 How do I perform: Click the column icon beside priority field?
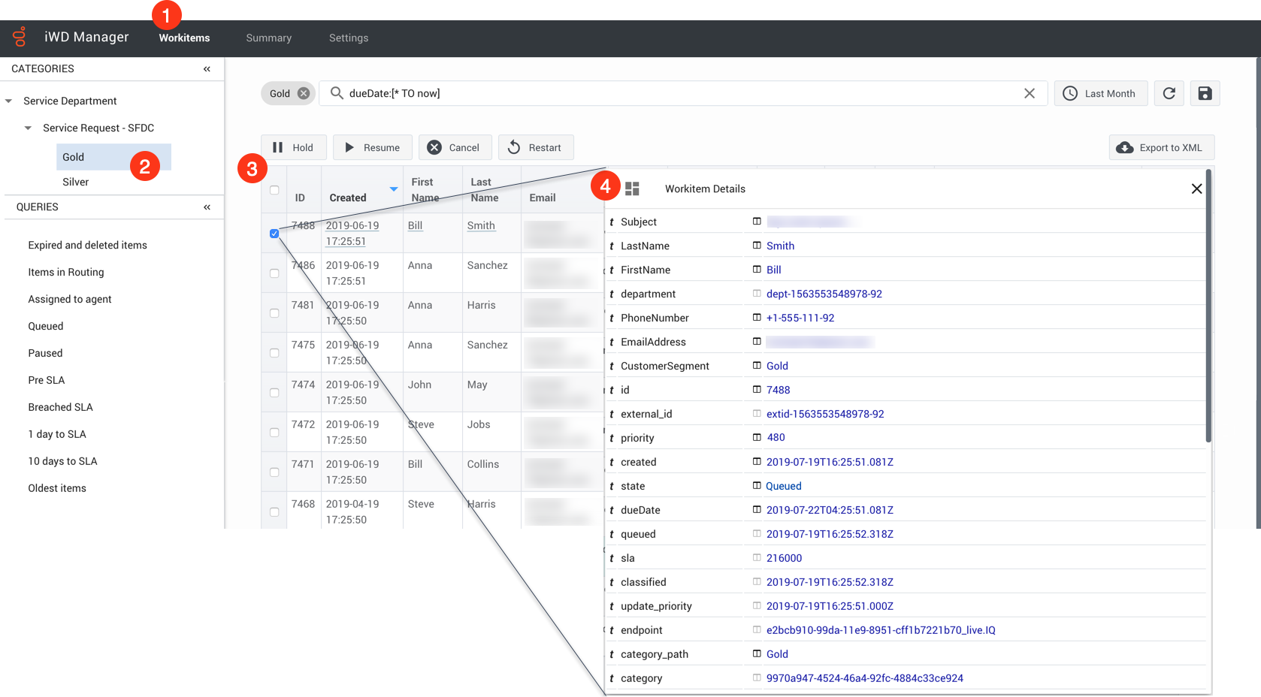(757, 437)
